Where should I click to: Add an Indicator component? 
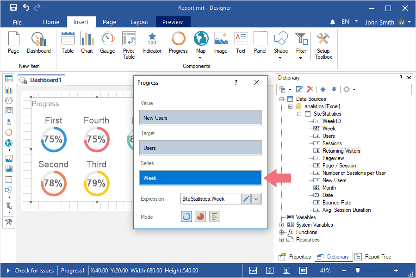click(x=152, y=43)
